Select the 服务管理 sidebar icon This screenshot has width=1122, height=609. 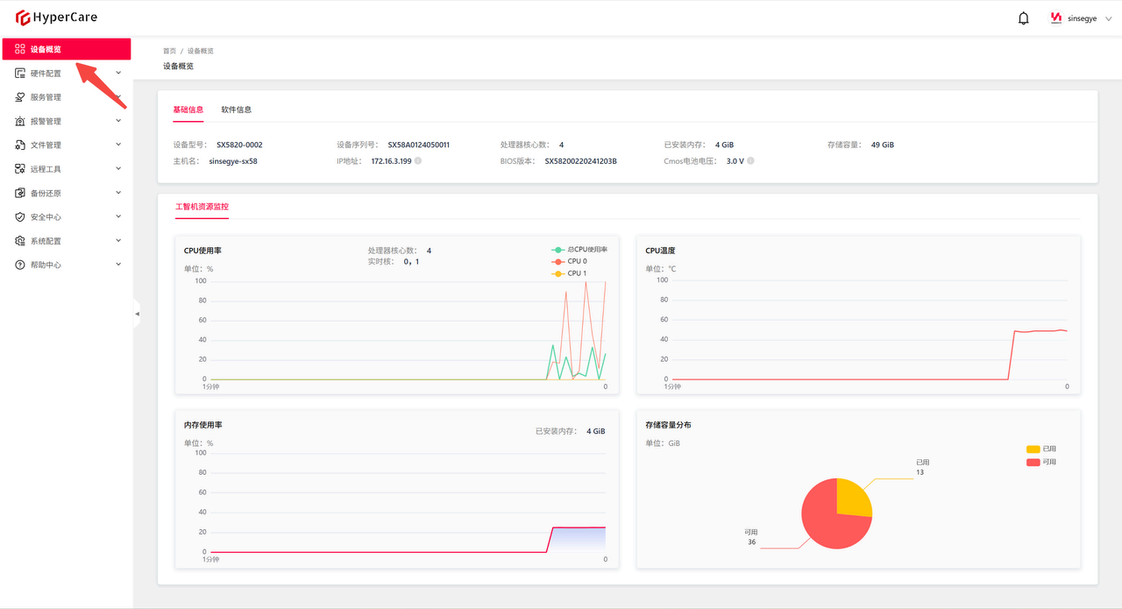pos(20,97)
